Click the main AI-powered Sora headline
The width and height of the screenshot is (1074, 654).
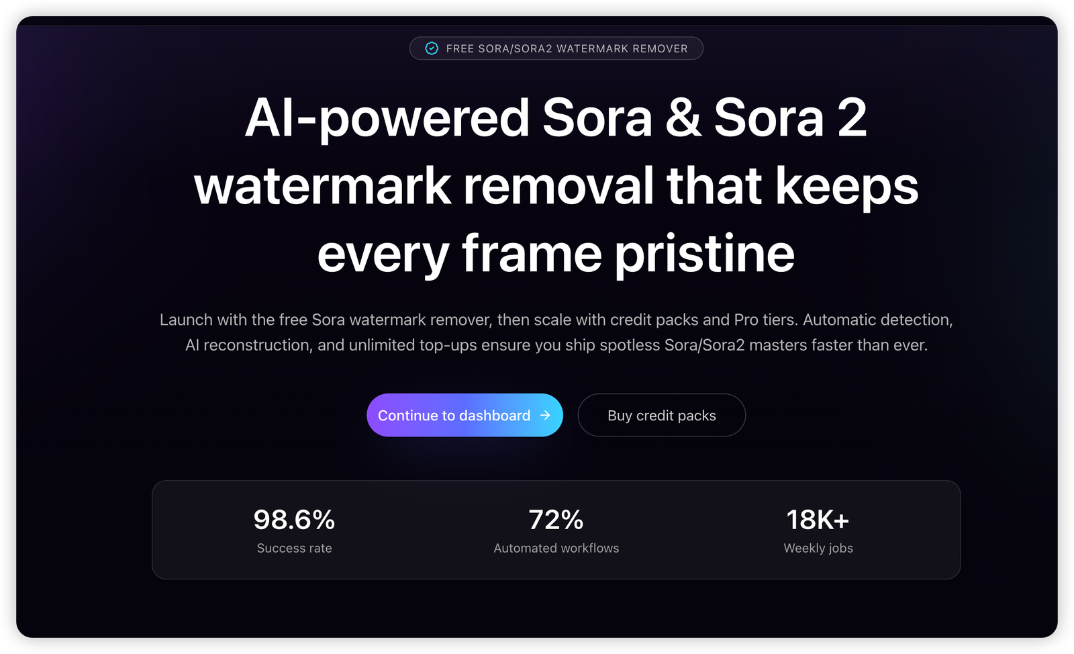[x=556, y=186]
